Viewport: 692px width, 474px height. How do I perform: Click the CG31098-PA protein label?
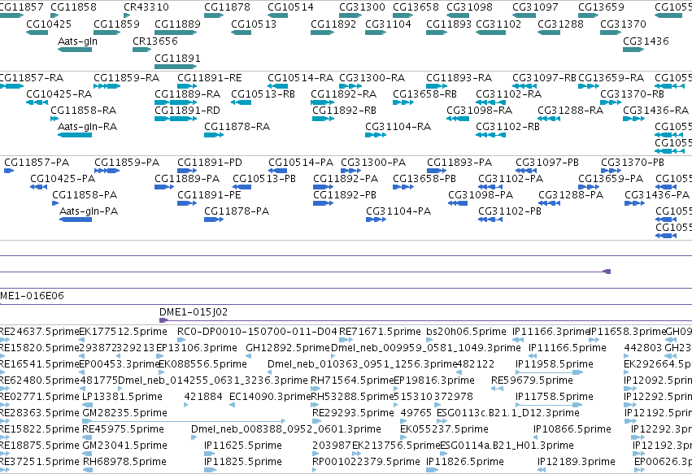point(481,194)
